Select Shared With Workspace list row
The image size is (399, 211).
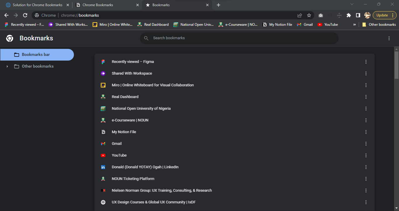(234, 73)
